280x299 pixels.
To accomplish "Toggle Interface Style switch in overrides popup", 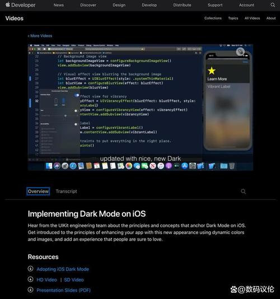I will click(77, 95).
